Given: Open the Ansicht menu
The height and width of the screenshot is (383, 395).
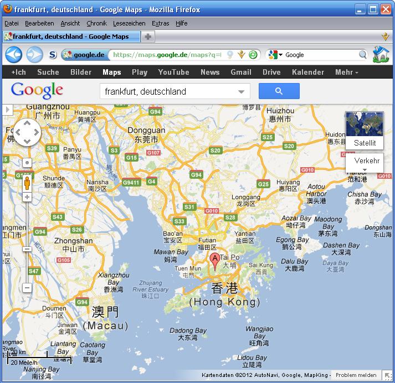Looking at the screenshot, I should pos(70,23).
